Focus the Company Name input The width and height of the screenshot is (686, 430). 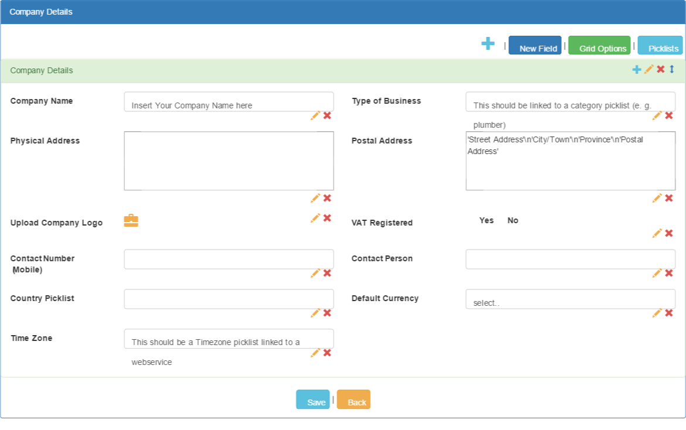(229, 101)
